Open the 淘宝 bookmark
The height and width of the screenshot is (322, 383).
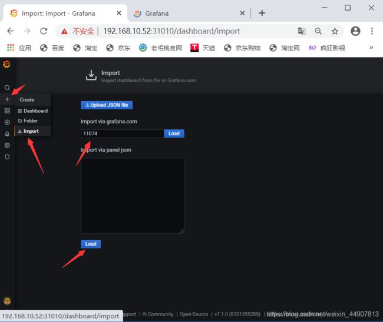click(x=85, y=48)
